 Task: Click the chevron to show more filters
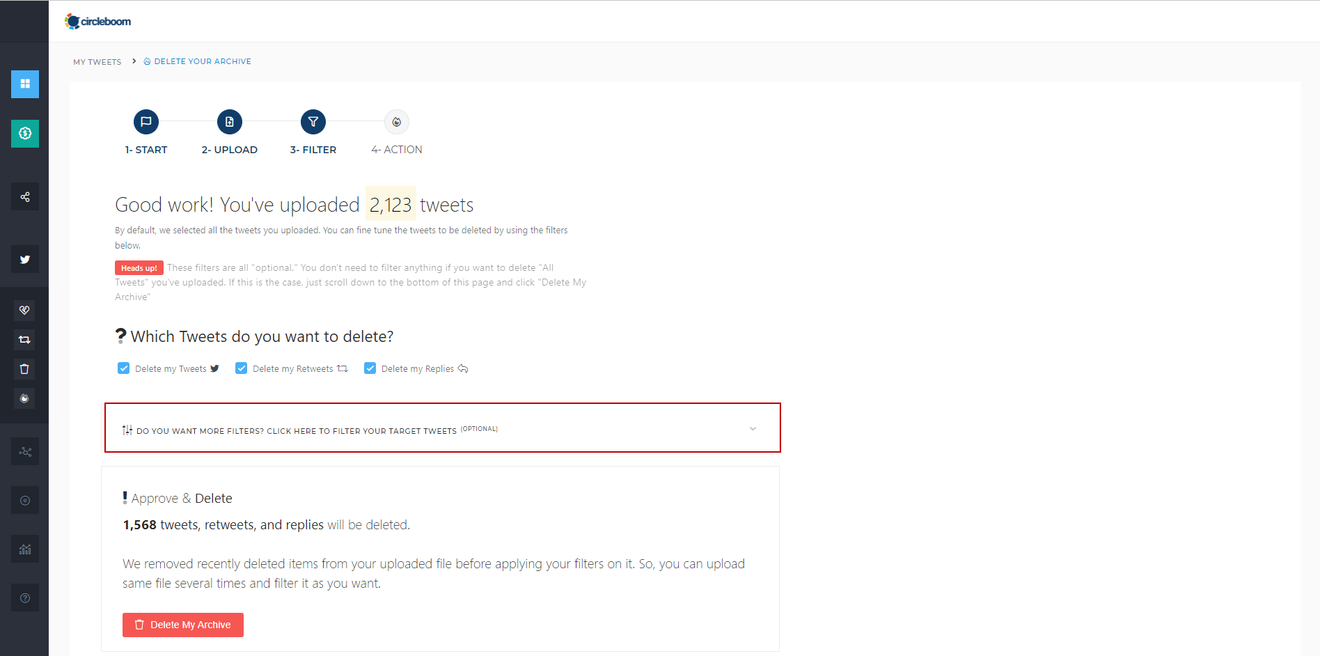pyautogui.click(x=753, y=429)
